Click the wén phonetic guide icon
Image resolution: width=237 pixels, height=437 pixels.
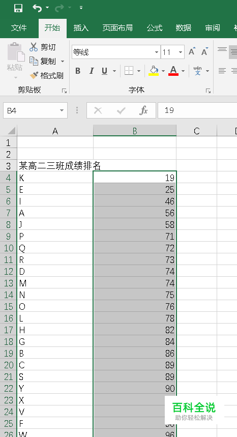click(x=198, y=71)
